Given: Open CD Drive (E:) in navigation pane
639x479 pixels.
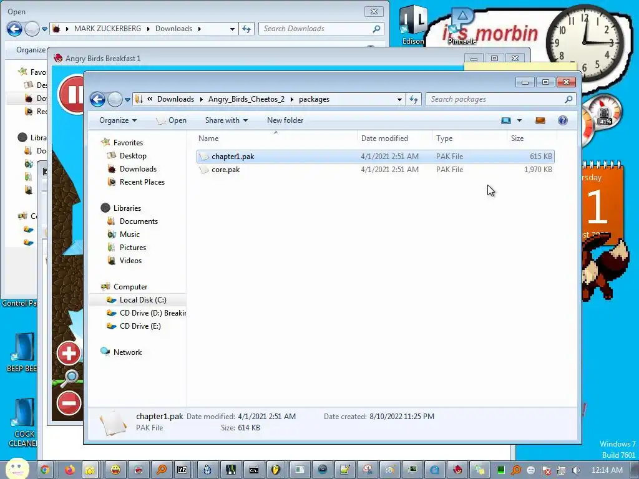Looking at the screenshot, I should tap(134, 326).
